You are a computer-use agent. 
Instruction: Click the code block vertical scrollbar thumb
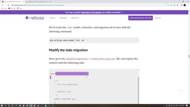pyautogui.click(x=138, y=90)
